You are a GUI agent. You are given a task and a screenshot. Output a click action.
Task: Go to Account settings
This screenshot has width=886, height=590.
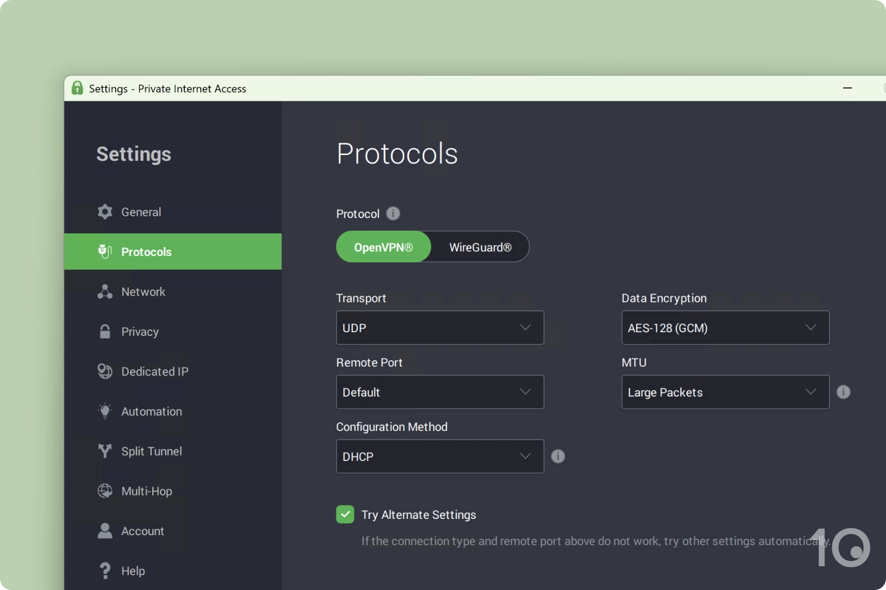point(105,531)
